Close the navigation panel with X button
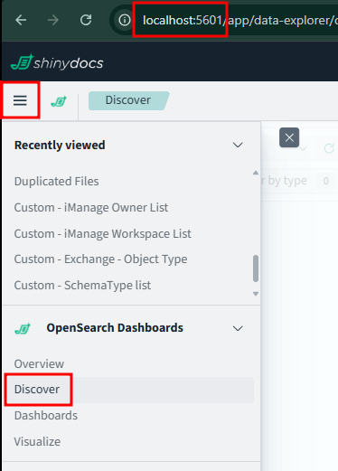The width and height of the screenshot is (338, 471). click(x=289, y=137)
